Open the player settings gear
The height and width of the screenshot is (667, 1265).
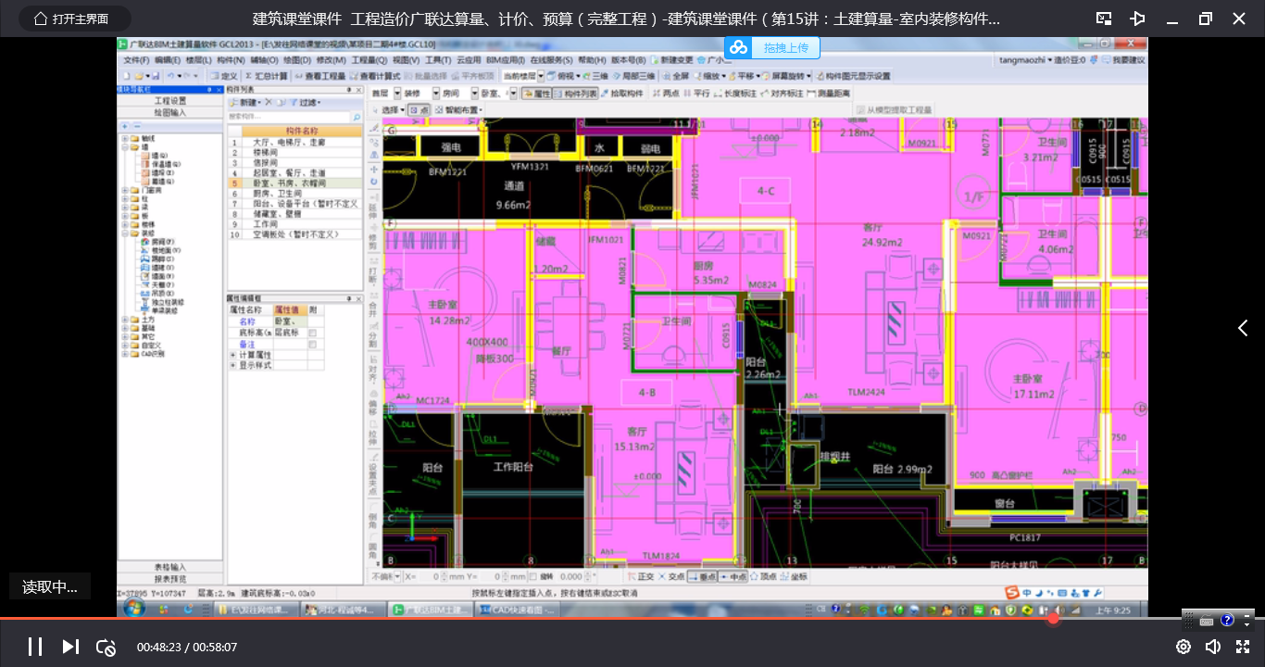pos(1184,647)
